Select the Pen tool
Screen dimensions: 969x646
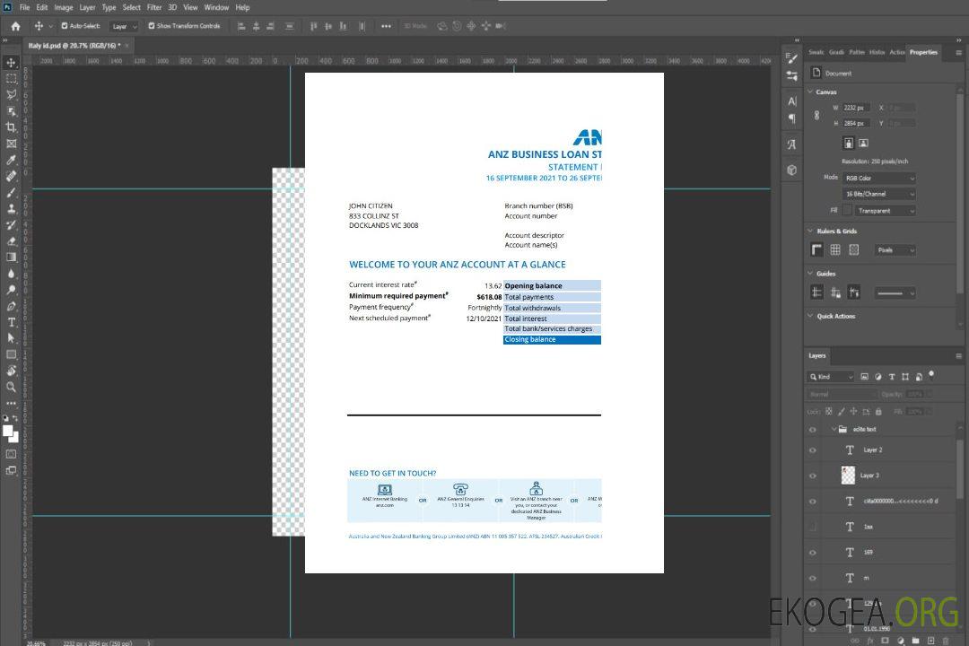11,306
